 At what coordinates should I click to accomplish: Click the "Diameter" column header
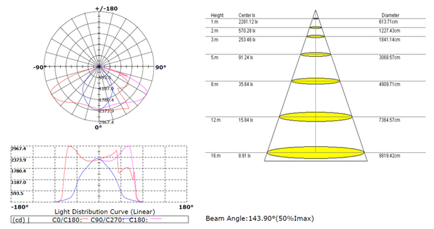point(390,15)
